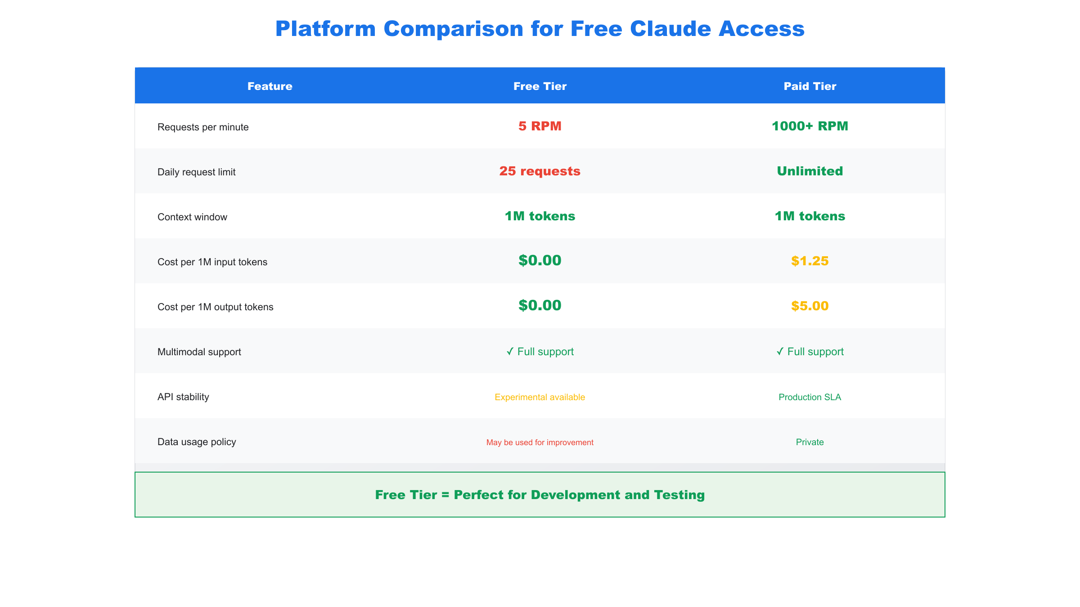
Task: Click the 'Production SLA' text
Action: [810, 397]
